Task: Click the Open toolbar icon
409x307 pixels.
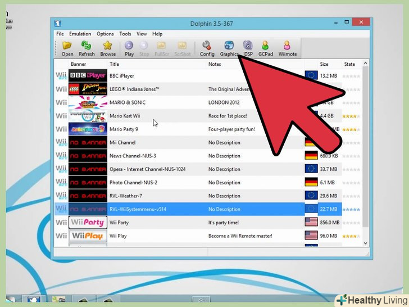Action: [67, 48]
